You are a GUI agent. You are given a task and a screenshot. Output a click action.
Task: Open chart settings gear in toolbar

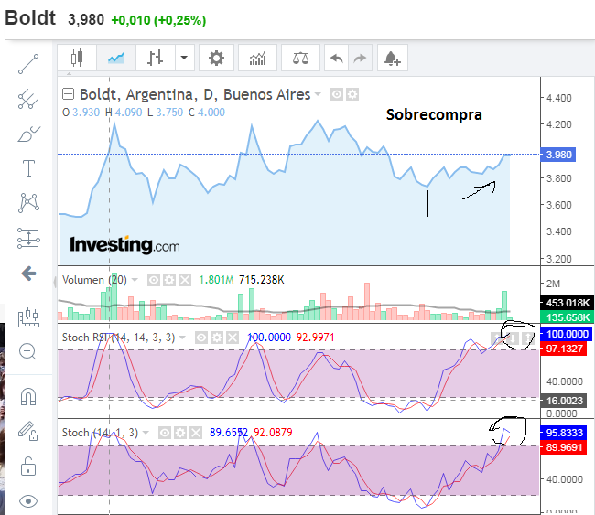click(x=216, y=58)
